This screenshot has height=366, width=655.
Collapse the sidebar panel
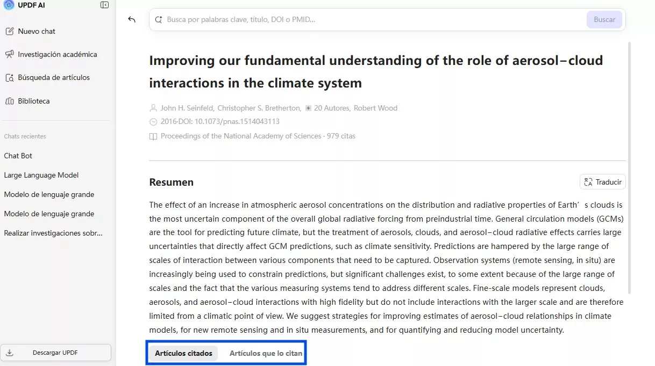pos(104,5)
